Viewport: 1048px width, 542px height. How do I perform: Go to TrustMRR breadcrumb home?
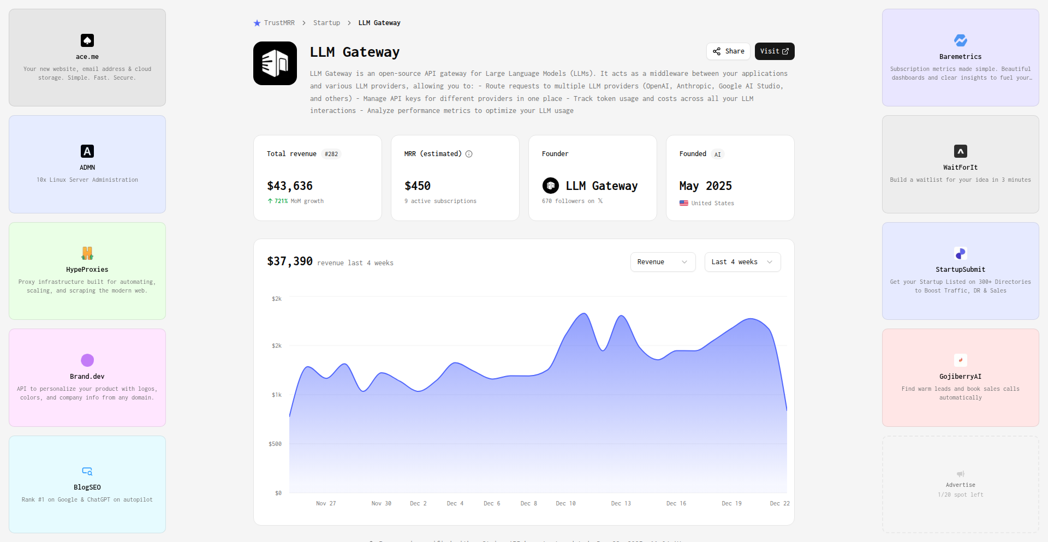pyautogui.click(x=274, y=23)
